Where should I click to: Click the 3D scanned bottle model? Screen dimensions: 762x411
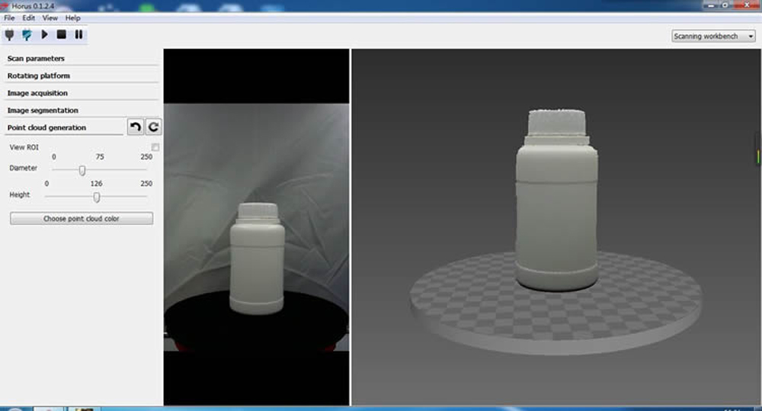pyautogui.click(x=556, y=200)
